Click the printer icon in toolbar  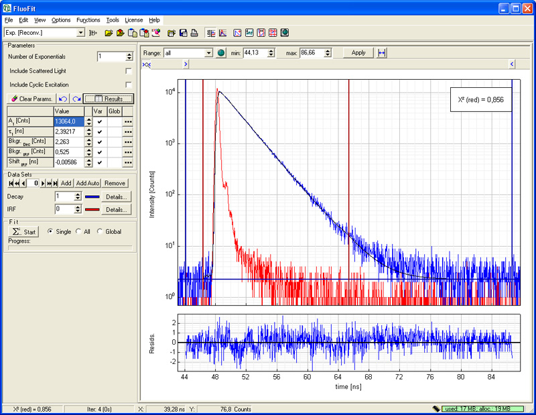click(x=194, y=32)
